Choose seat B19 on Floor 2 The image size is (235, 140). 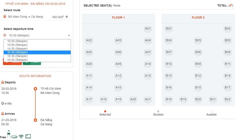[x=183, y=100]
